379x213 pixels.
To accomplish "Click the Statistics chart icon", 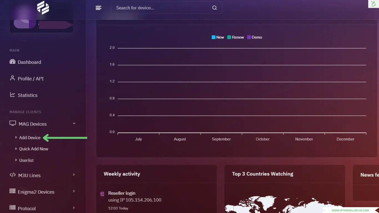I will [x=12, y=95].
